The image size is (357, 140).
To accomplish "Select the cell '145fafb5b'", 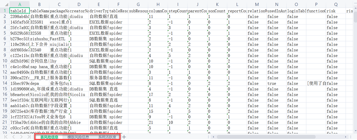I will (19, 22).
